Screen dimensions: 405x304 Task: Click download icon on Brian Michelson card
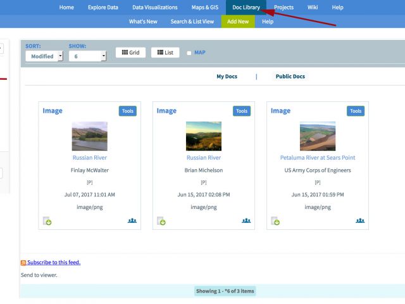[161, 221]
